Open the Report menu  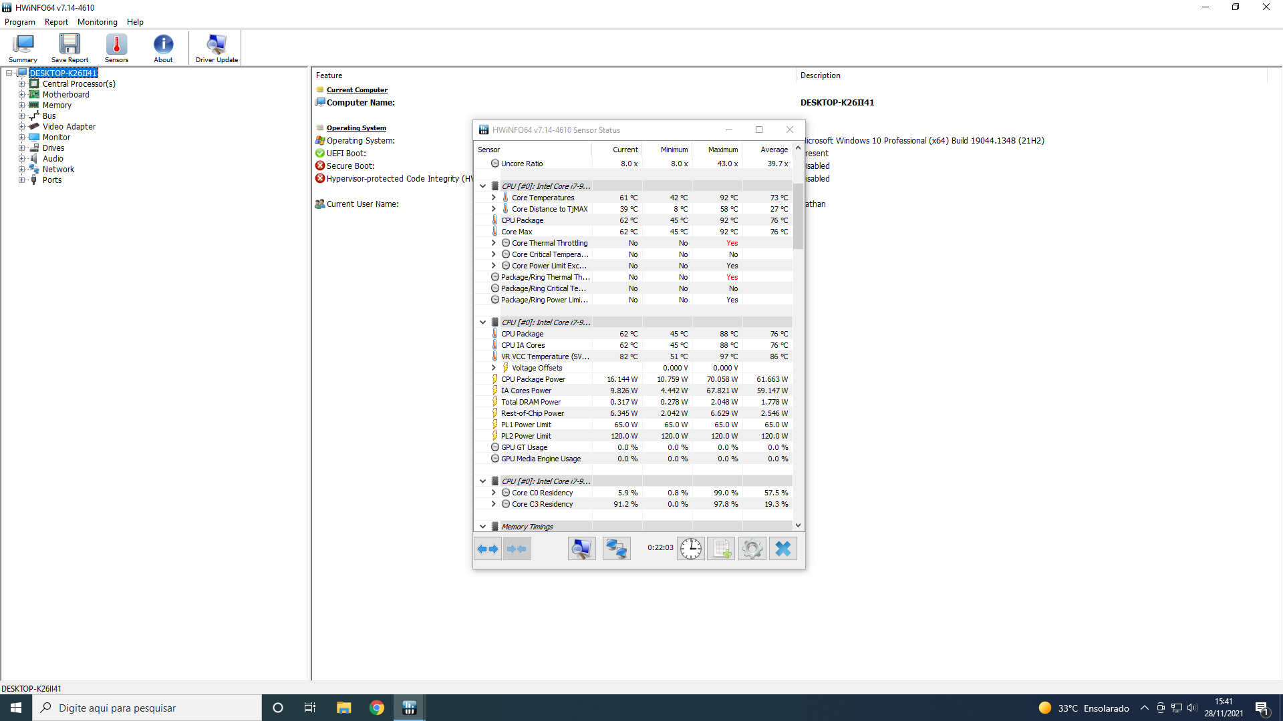pyautogui.click(x=56, y=22)
